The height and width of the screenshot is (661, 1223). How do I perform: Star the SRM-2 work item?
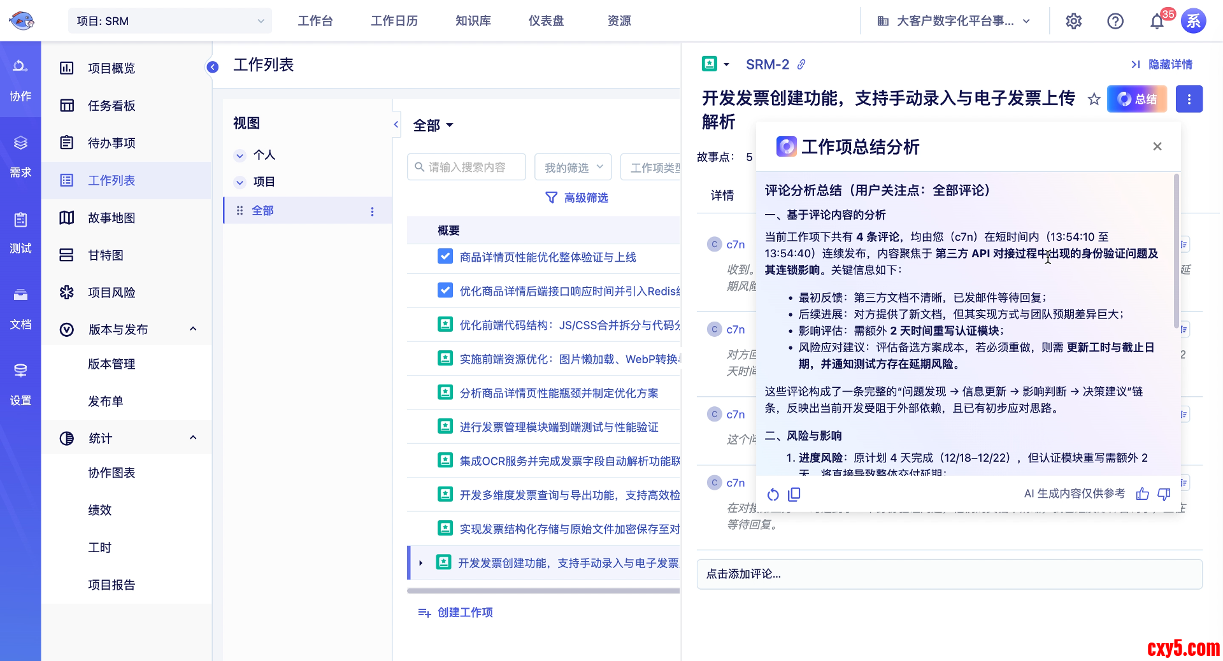(1094, 99)
